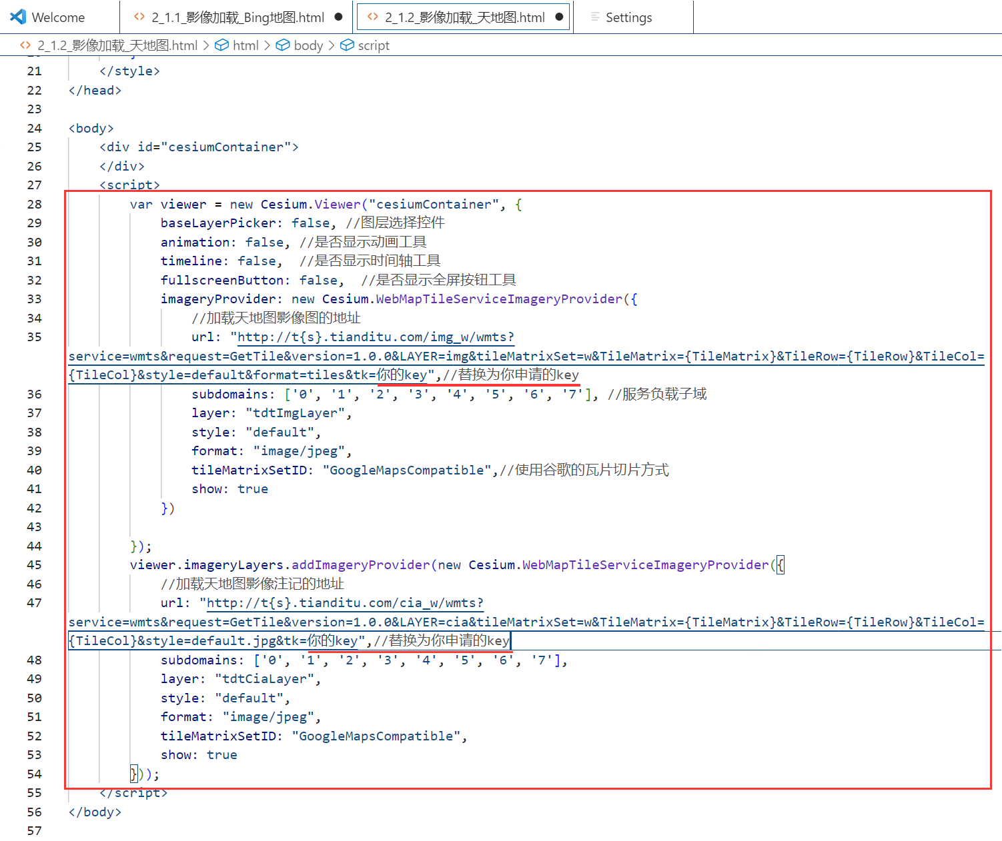The width and height of the screenshot is (1002, 841).
Task: Click the HTML file icon on 天地图 tab
Action: point(373,17)
